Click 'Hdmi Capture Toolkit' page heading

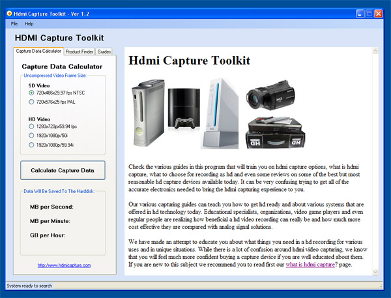pyautogui.click(x=189, y=61)
